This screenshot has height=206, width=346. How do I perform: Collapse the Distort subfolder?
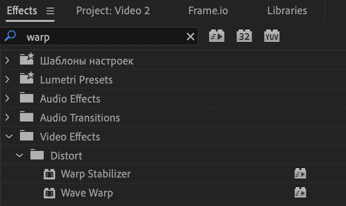(x=19, y=155)
